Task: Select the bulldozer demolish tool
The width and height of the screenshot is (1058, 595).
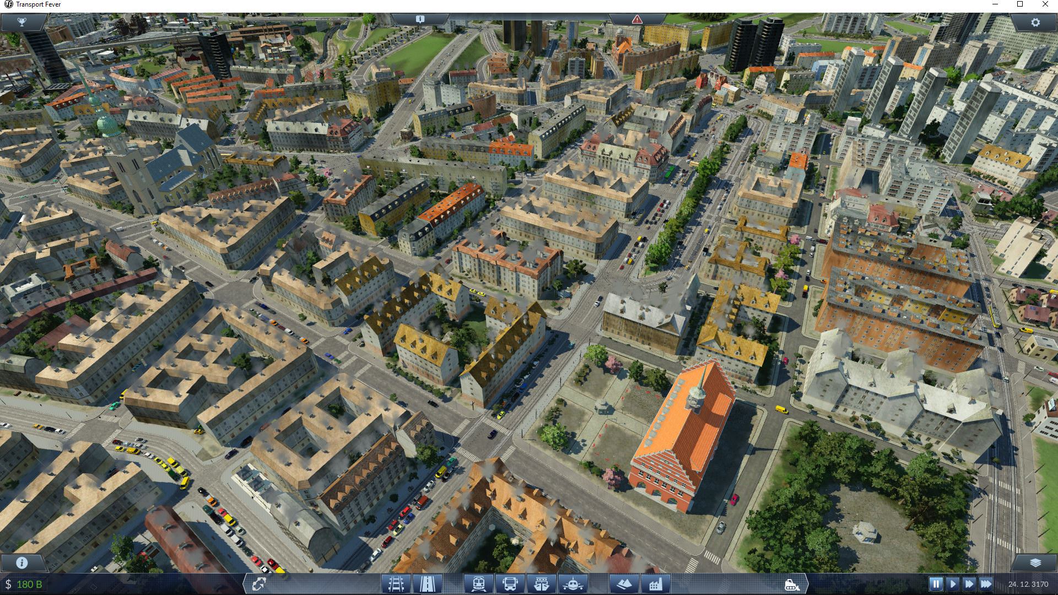Action: click(792, 583)
